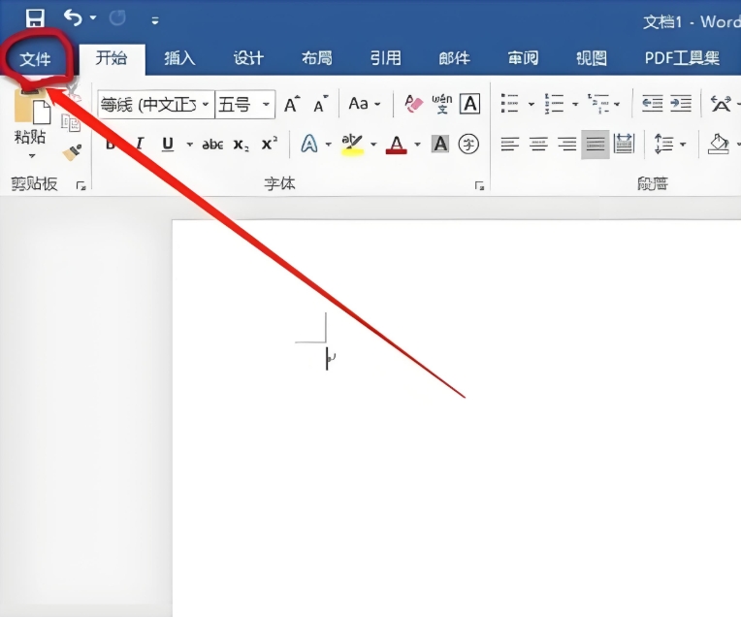Open the PDF工具集 tab
Screen dimensions: 741x617
click(x=682, y=58)
